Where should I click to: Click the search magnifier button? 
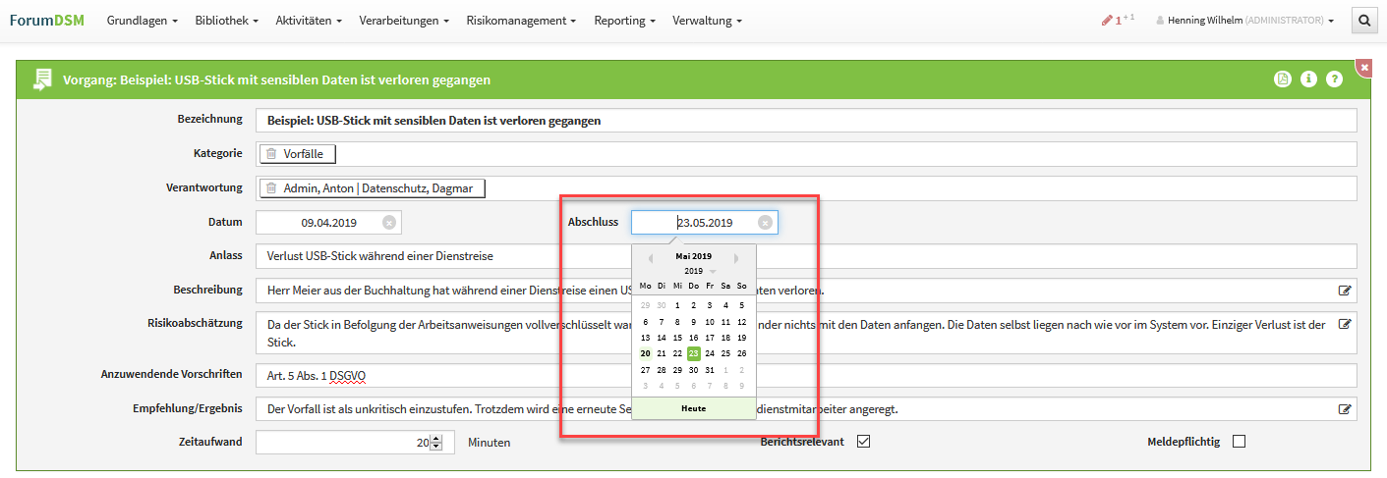(1364, 20)
